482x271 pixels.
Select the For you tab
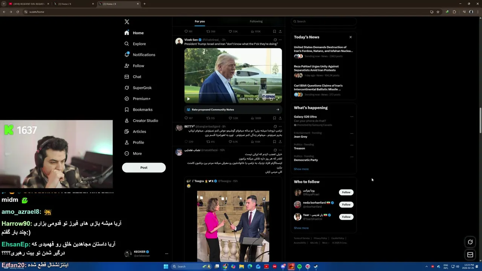coord(200,21)
